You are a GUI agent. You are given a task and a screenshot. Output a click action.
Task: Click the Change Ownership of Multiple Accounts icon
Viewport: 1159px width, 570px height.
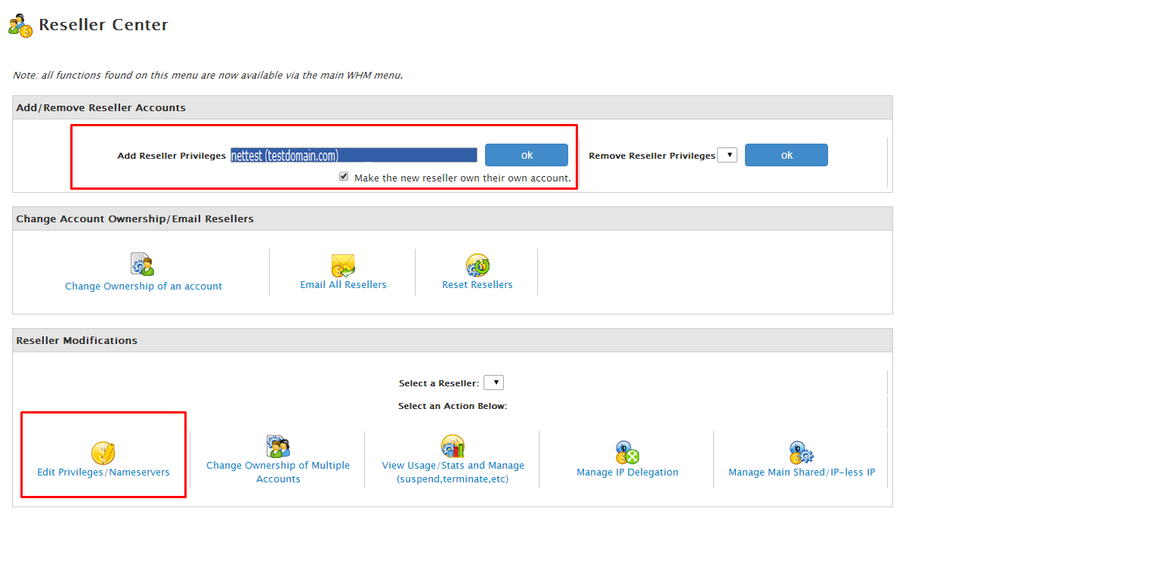(x=278, y=445)
